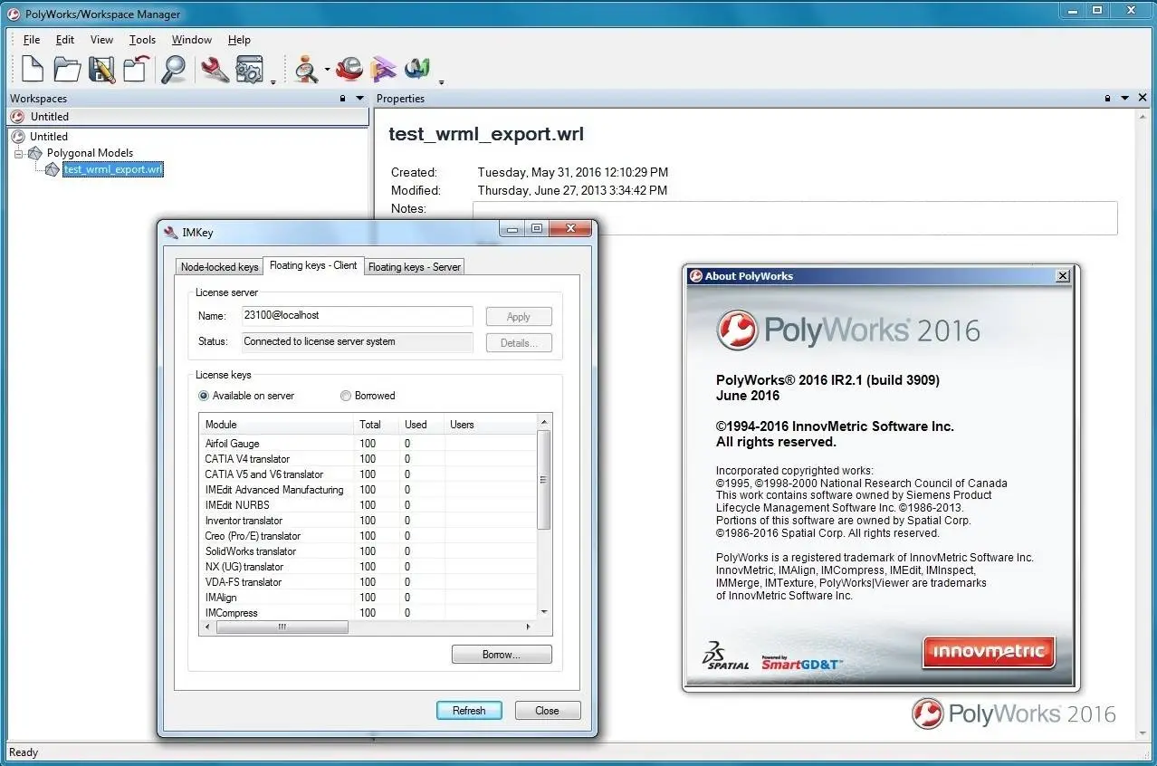Click the Borrow... button
The width and height of the screenshot is (1157, 766).
pos(502,655)
